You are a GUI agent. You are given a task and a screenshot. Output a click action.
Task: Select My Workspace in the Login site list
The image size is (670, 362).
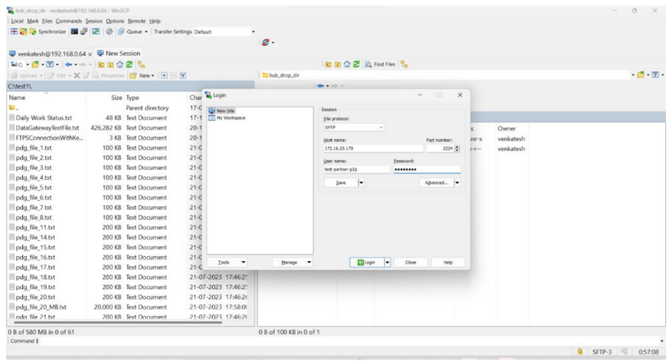[230, 118]
